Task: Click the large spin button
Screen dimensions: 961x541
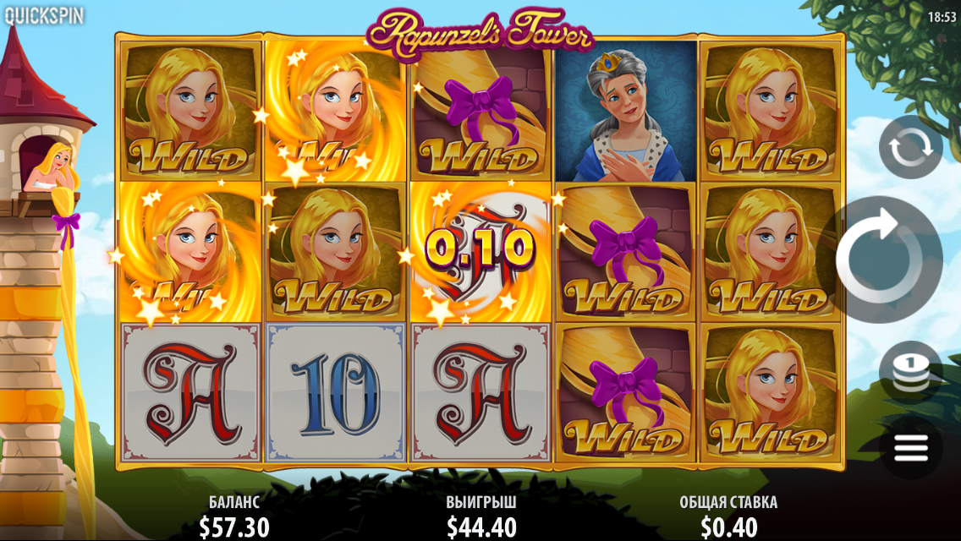Action: (882, 260)
